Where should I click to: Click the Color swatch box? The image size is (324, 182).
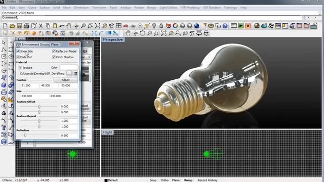click(x=69, y=67)
